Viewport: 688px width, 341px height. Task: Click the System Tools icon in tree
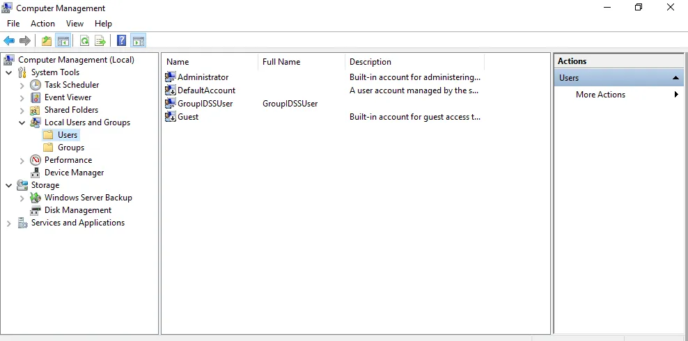[22, 72]
